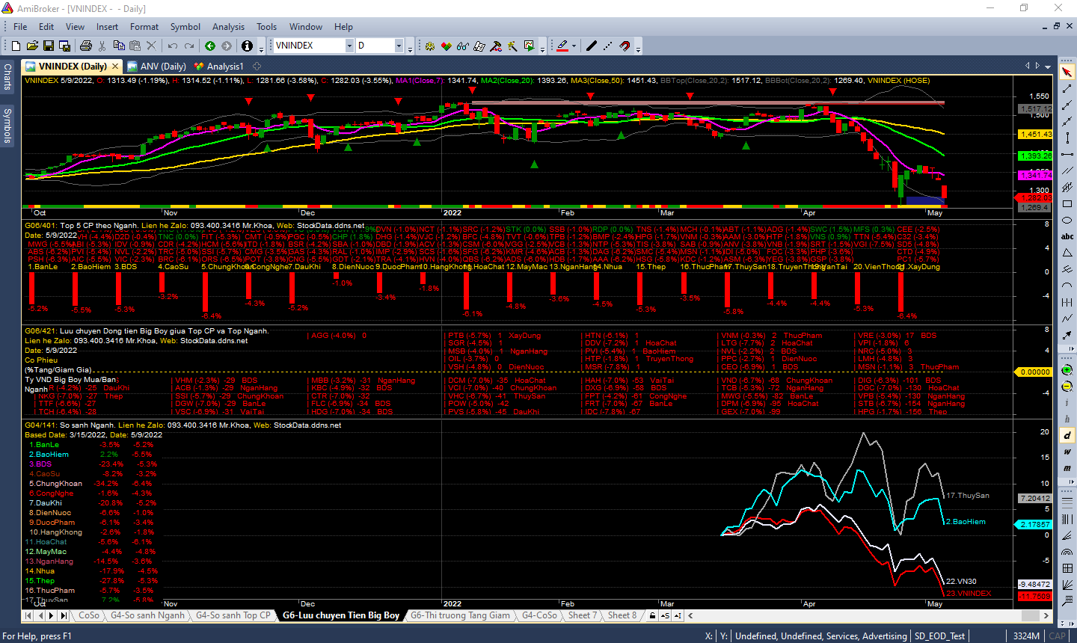Print the chart using printer icon
The height and width of the screenshot is (643, 1077).
86,46
